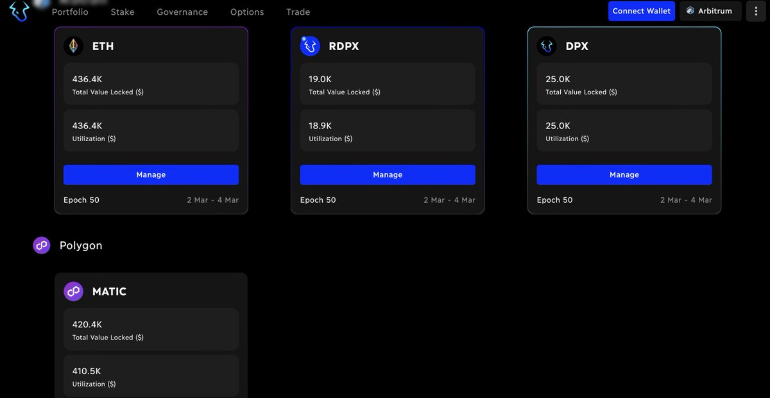Click the DPX card title
This screenshot has width=770, height=398.
click(x=577, y=46)
